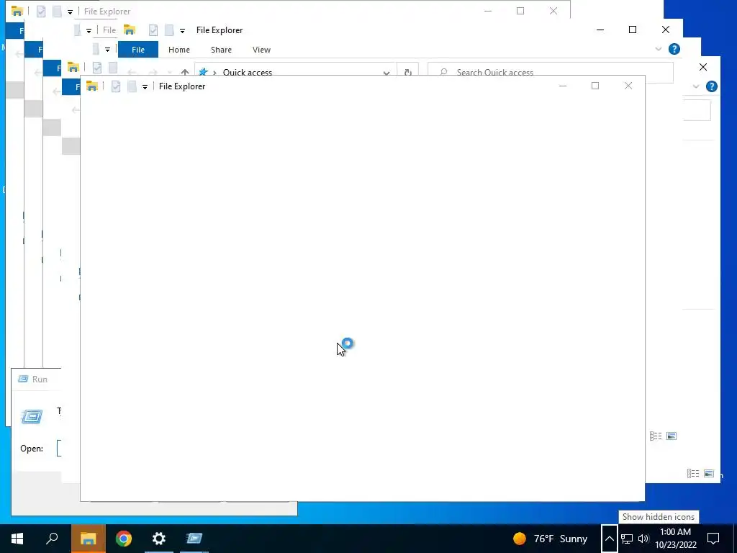Switch to Large icons view in lower status bar

click(x=709, y=474)
